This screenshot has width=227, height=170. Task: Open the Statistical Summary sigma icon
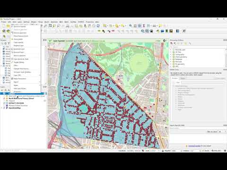pos(144,26)
